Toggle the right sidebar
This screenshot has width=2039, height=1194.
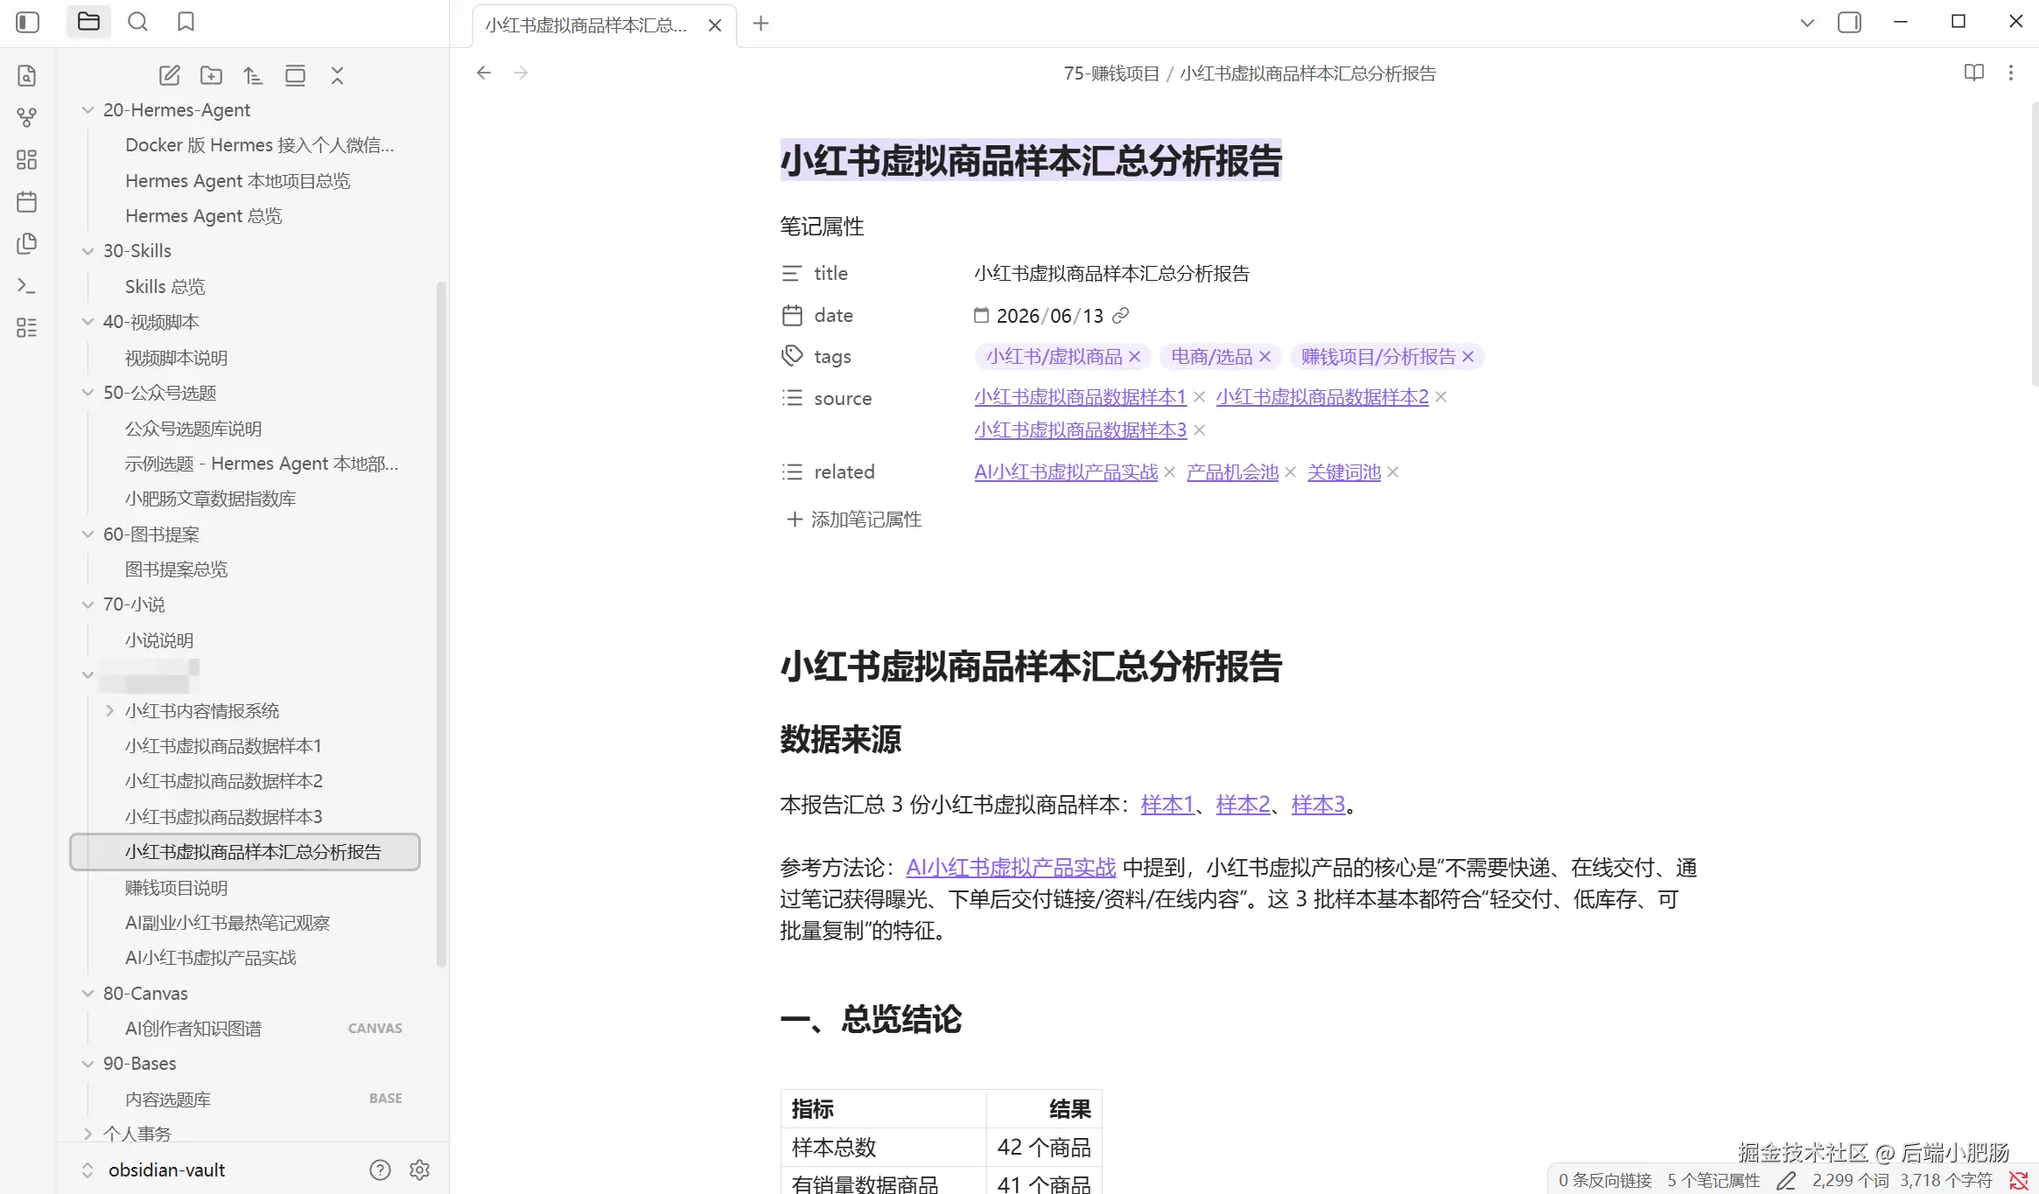[x=1849, y=22]
